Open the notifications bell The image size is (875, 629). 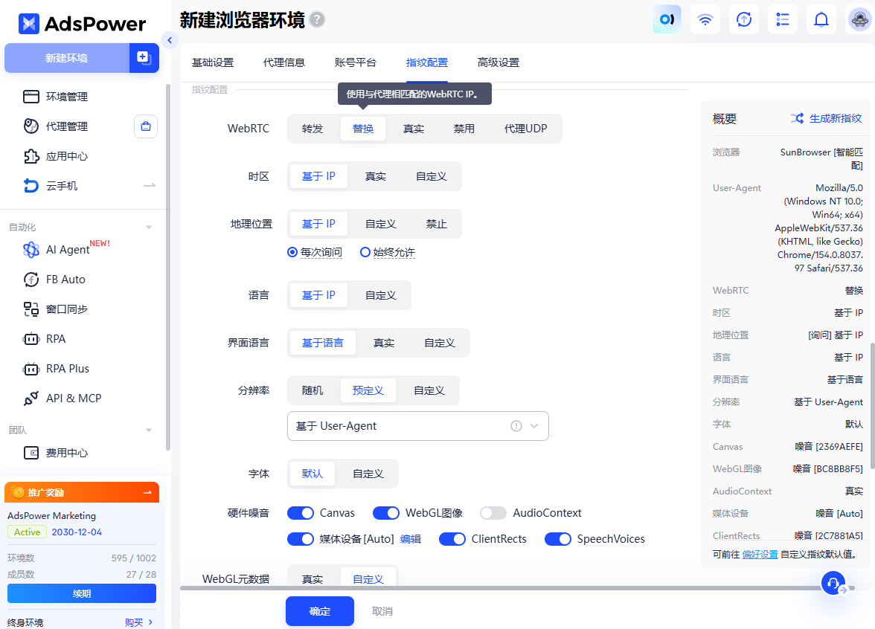pos(821,19)
